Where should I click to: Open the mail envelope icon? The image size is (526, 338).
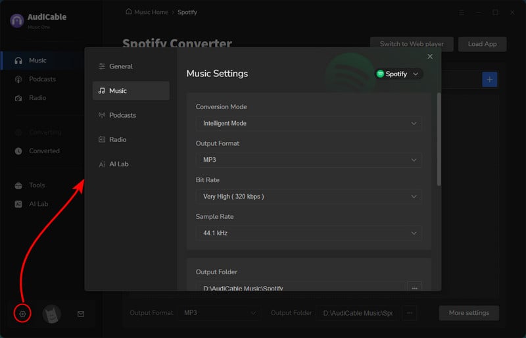point(81,314)
